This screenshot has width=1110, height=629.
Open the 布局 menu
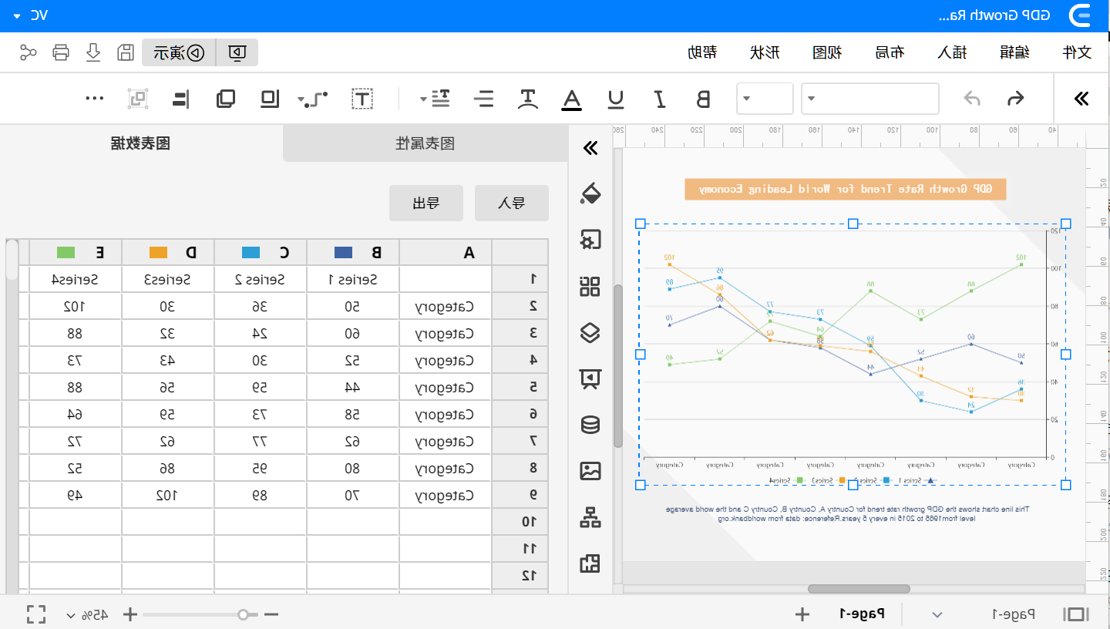coord(890,52)
